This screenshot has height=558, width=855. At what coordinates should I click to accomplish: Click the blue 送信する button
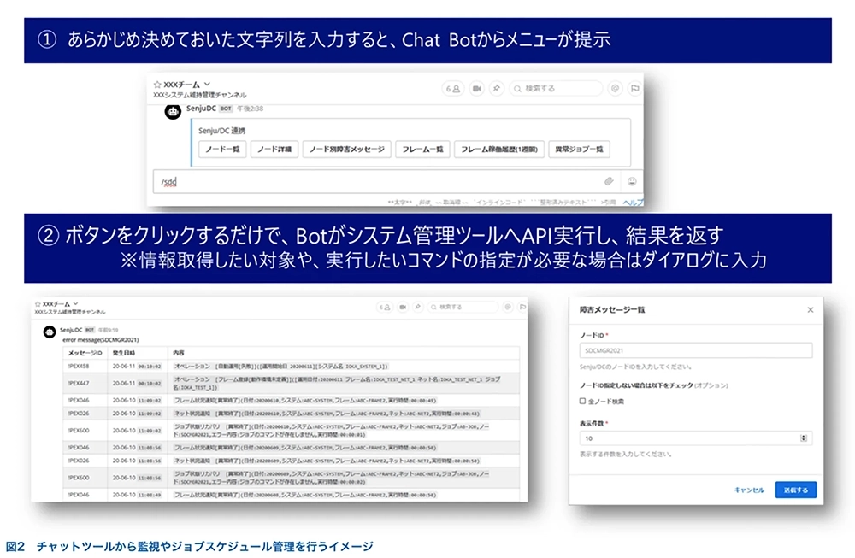795,490
